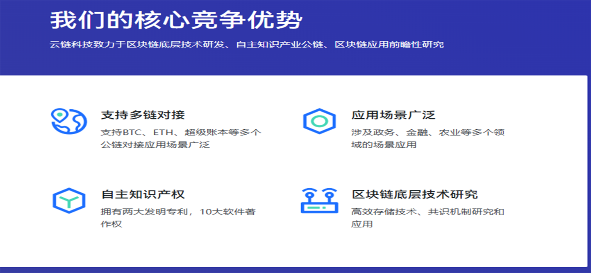
Task: Click the subtitle starting with 云链科技致力于
Action: (247, 45)
